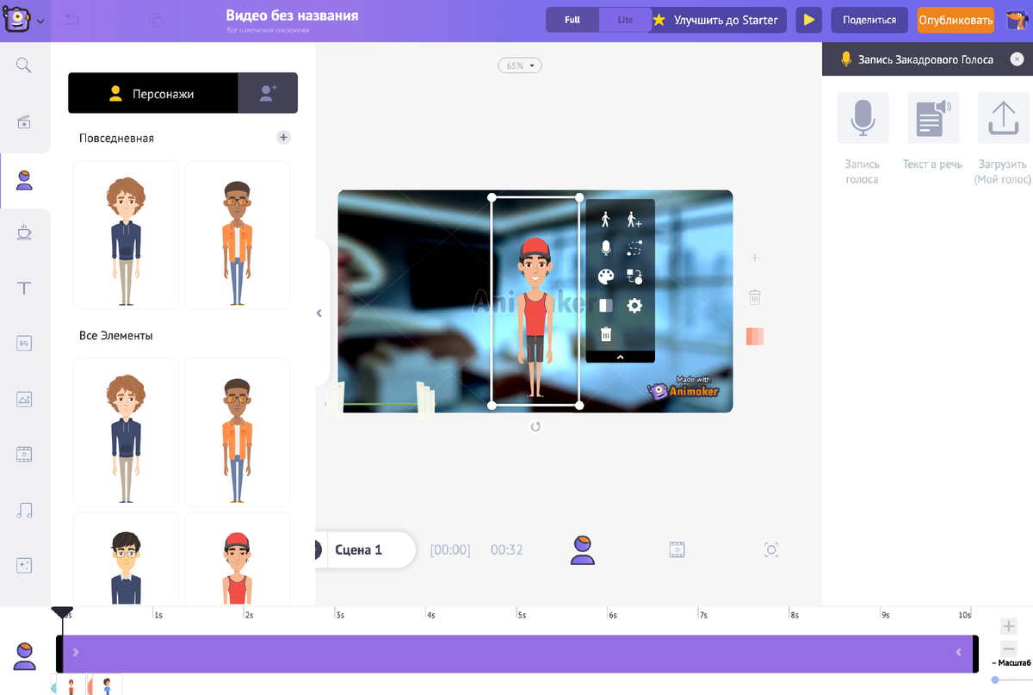Image resolution: width=1033 pixels, height=695 pixels.
Task: Add a new scene with the plus beside the canvas
Action: click(x=755, y=258)
